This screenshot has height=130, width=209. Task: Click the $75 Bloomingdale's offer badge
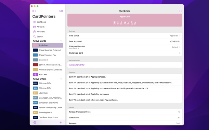[35, 113]
